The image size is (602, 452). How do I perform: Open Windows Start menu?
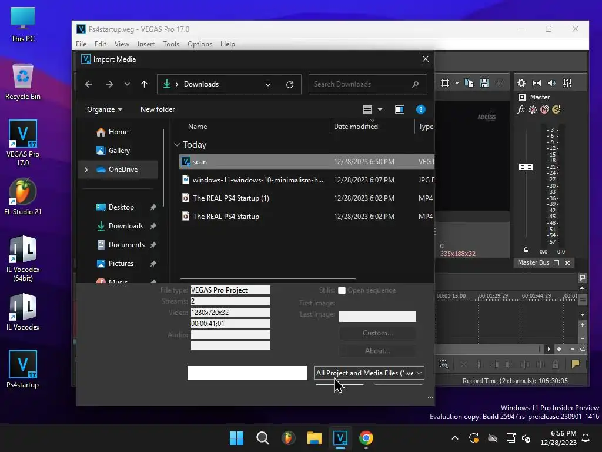click(236, 438)
